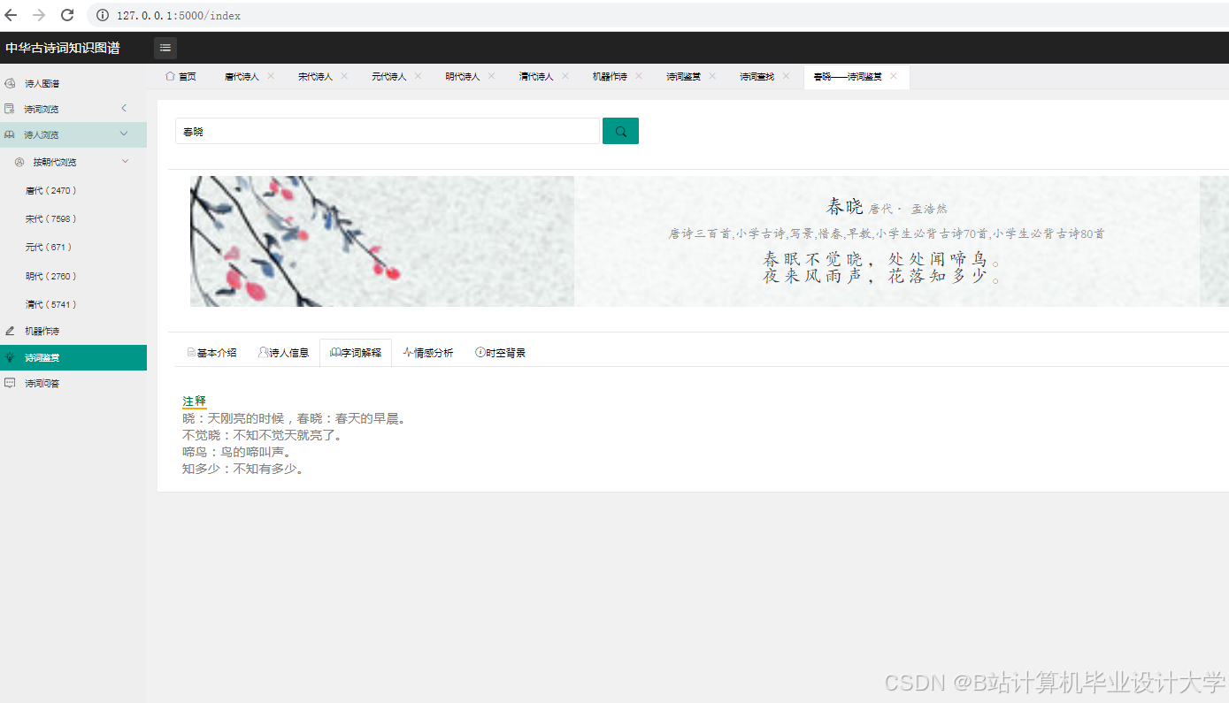The height and width of the screenshot is (703, 1229).
Task: Click the 按朝代浏览 icon in sidebar
Action: (x=19, y=161)
